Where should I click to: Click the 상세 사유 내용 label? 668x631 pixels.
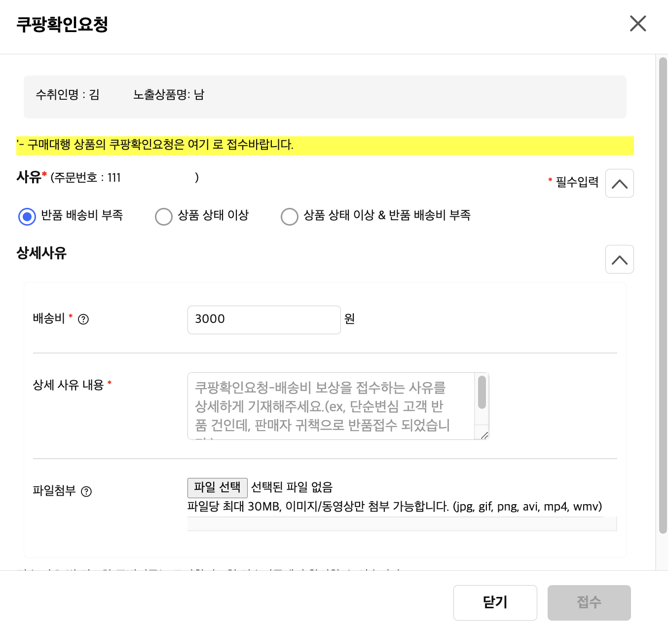tap(68, 385)
